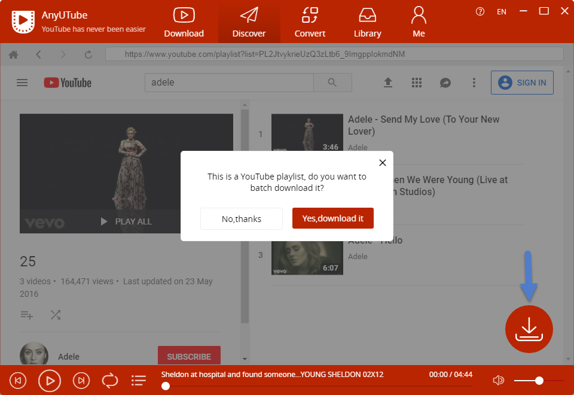
Task: Click the YouTube search magnifier button
Action: (332, 83)
